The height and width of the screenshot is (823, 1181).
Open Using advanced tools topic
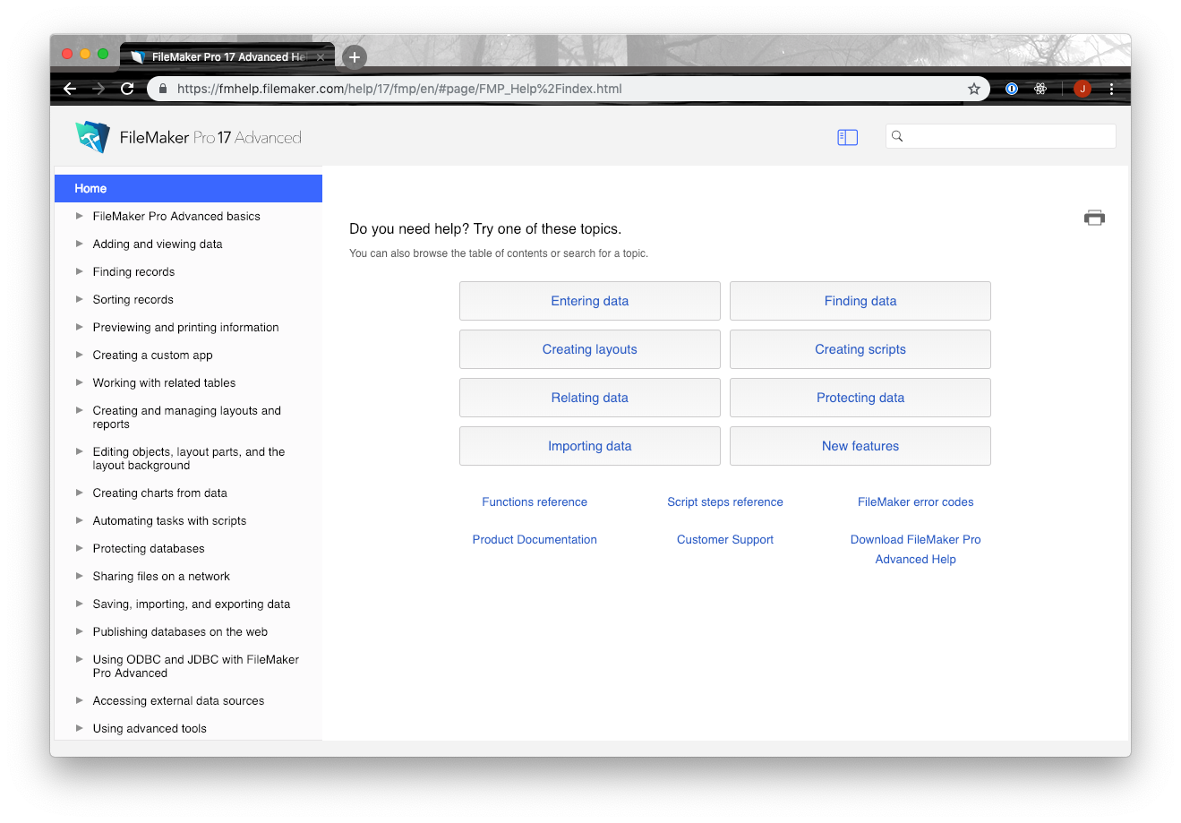pos(150,728)
